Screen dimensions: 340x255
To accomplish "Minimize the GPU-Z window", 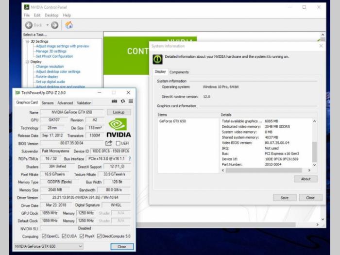I will pyautogui.click(x=100, y=93).
